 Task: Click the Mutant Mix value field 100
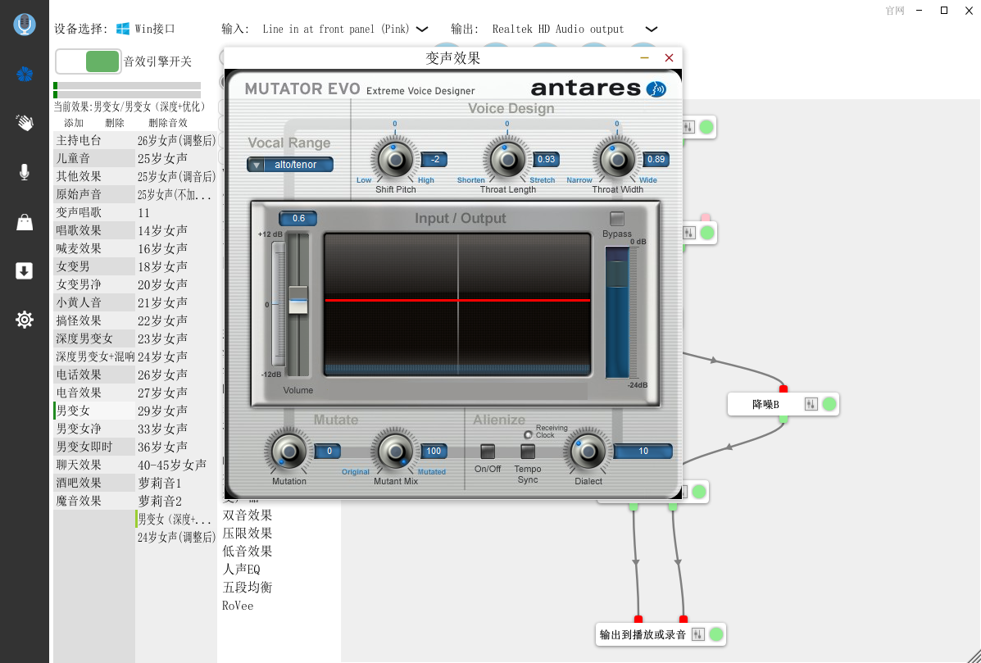(433, 451)
